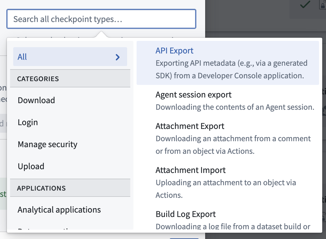Select the All category row
This screenshot has height=239, width=326.
pos(70,57)
